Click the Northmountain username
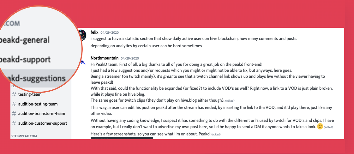The image size is (354, 154). 105,58
